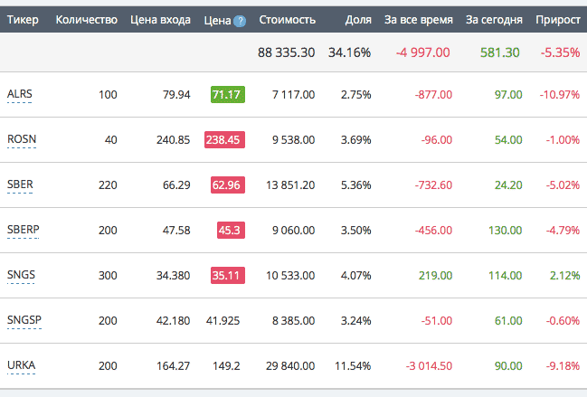This screenshot has height=397, width=587.
Task: Open the URKA ticker link
Action: pyautogui.click(x=22, y=365)
